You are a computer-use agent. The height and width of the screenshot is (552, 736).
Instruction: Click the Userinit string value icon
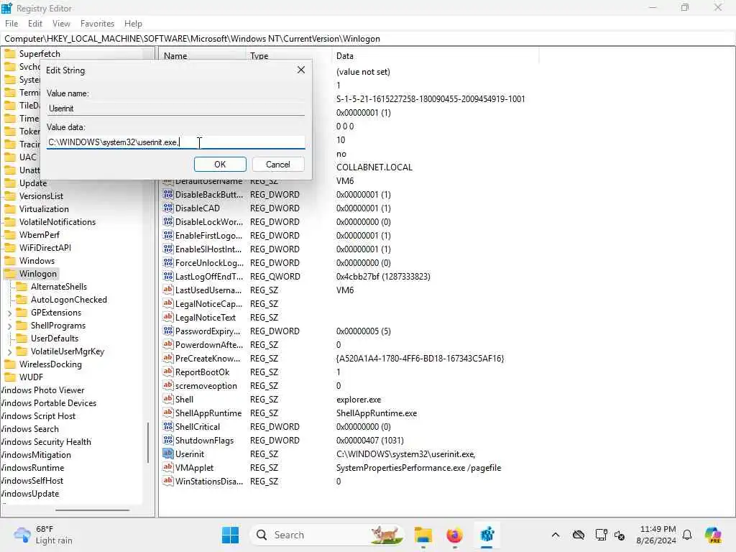(168, 454)
